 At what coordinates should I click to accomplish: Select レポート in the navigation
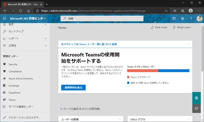(14, 38)
